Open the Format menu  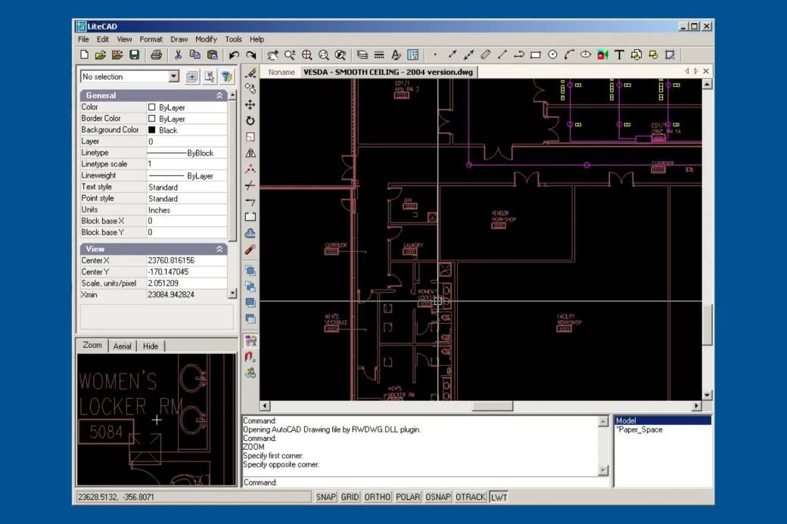click(x=151, y=39)
